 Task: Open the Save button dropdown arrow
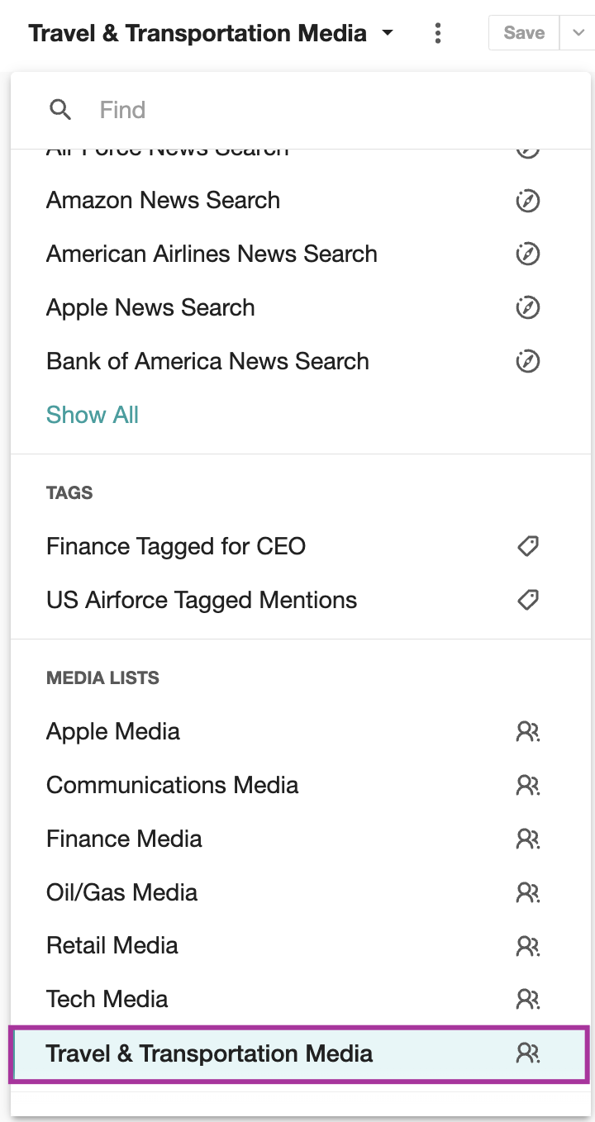click(577, 34)
